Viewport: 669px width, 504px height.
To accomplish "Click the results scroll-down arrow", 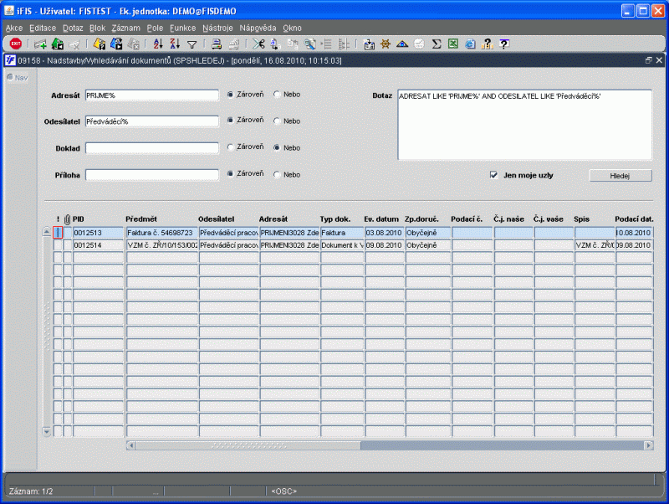I will pos(47,431).
